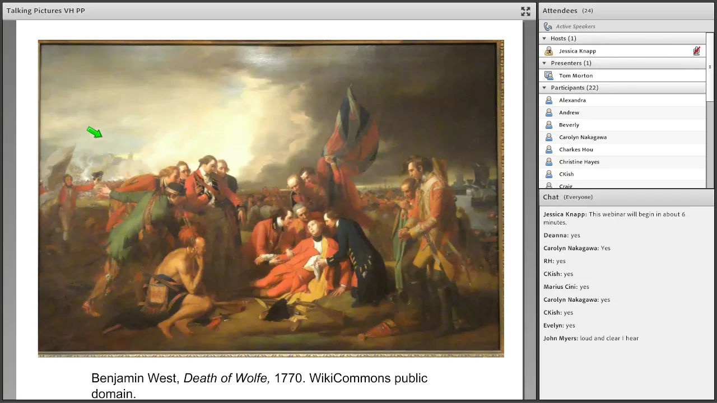The width and height of the screenshot is (717, 403).
Task: Click the Benjamin West caption text
Action: [x=259, y=386]
